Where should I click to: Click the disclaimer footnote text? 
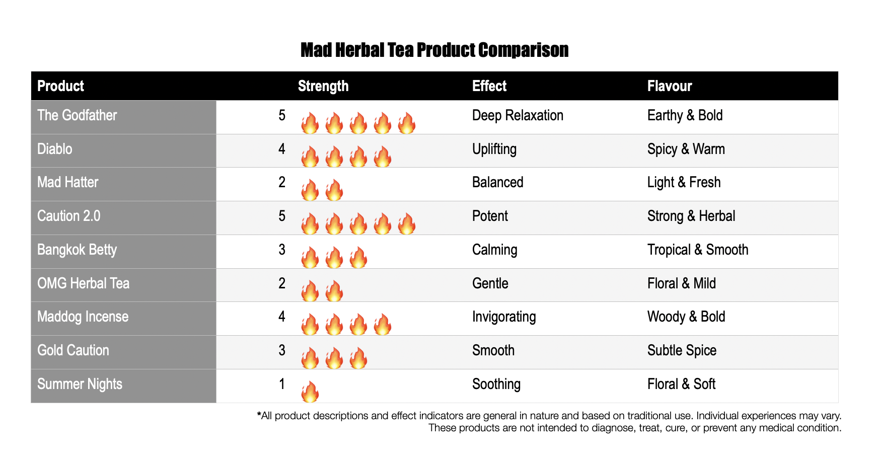[549, 422]
